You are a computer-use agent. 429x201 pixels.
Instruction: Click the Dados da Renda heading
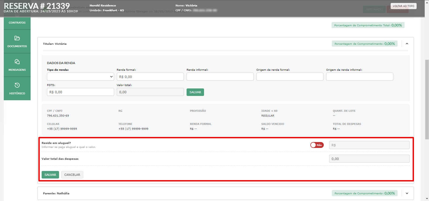pyautogui.click(x=61, y=63)
